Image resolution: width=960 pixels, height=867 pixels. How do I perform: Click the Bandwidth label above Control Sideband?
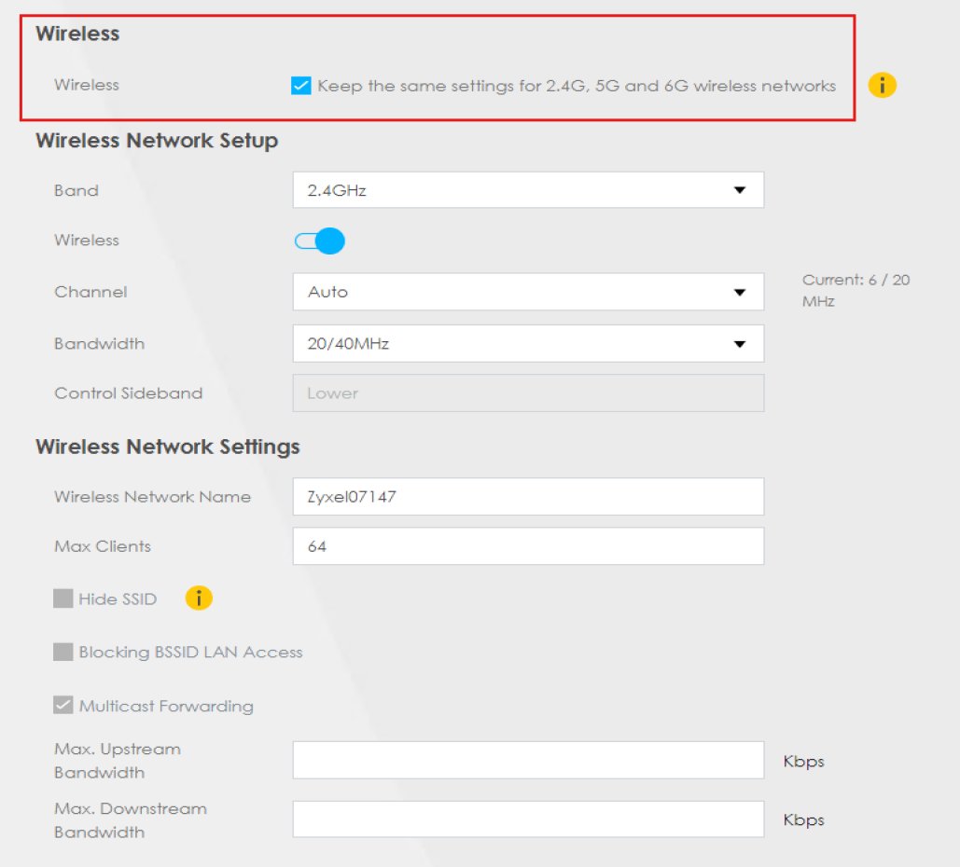tap(99, 343)
